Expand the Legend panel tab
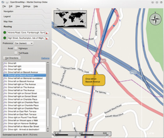This screenshot has height=138, width=164. tap(7, 17)
